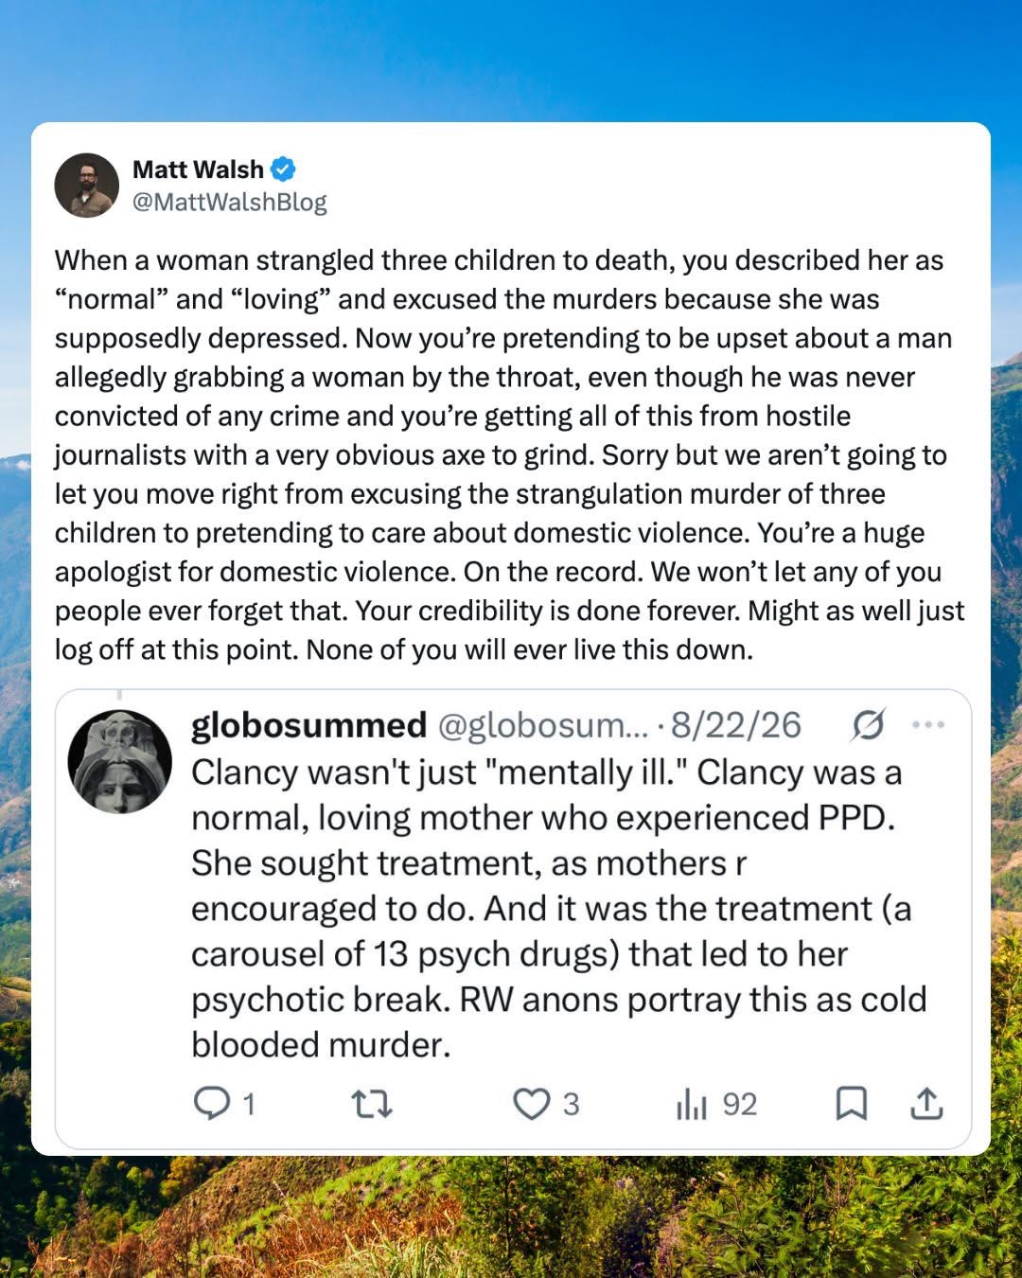The width and height of the screenshot is (1022, 1278).
Task: Click the quoted tweet text about Clancy
Action: coord(558,909)
